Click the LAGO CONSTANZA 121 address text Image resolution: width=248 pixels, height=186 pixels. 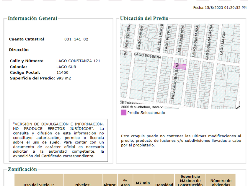pyautogui.click(x=78, y=61)
